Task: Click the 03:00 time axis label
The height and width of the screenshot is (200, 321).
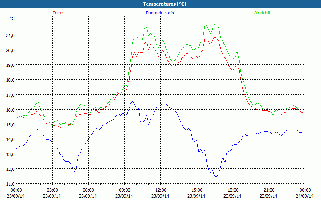Action: coord(52,190)
